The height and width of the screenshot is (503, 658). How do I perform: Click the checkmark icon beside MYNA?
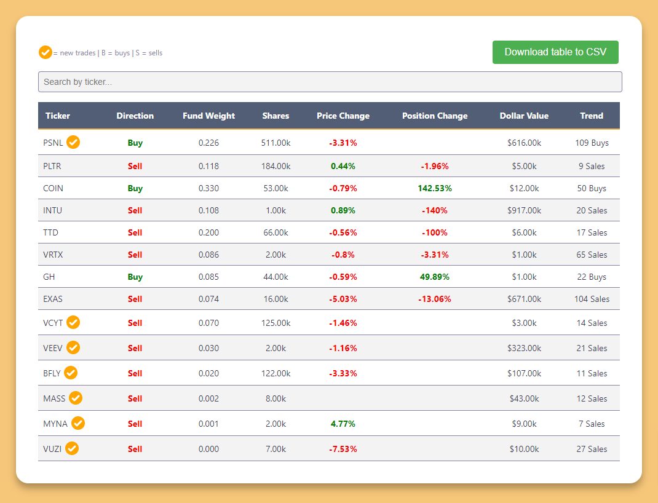pos(78,423)
